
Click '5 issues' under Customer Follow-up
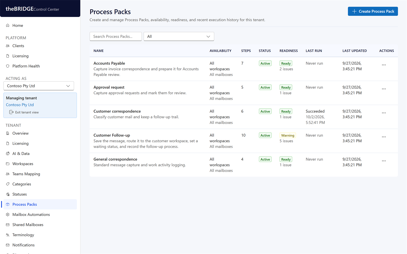[286, 141]
